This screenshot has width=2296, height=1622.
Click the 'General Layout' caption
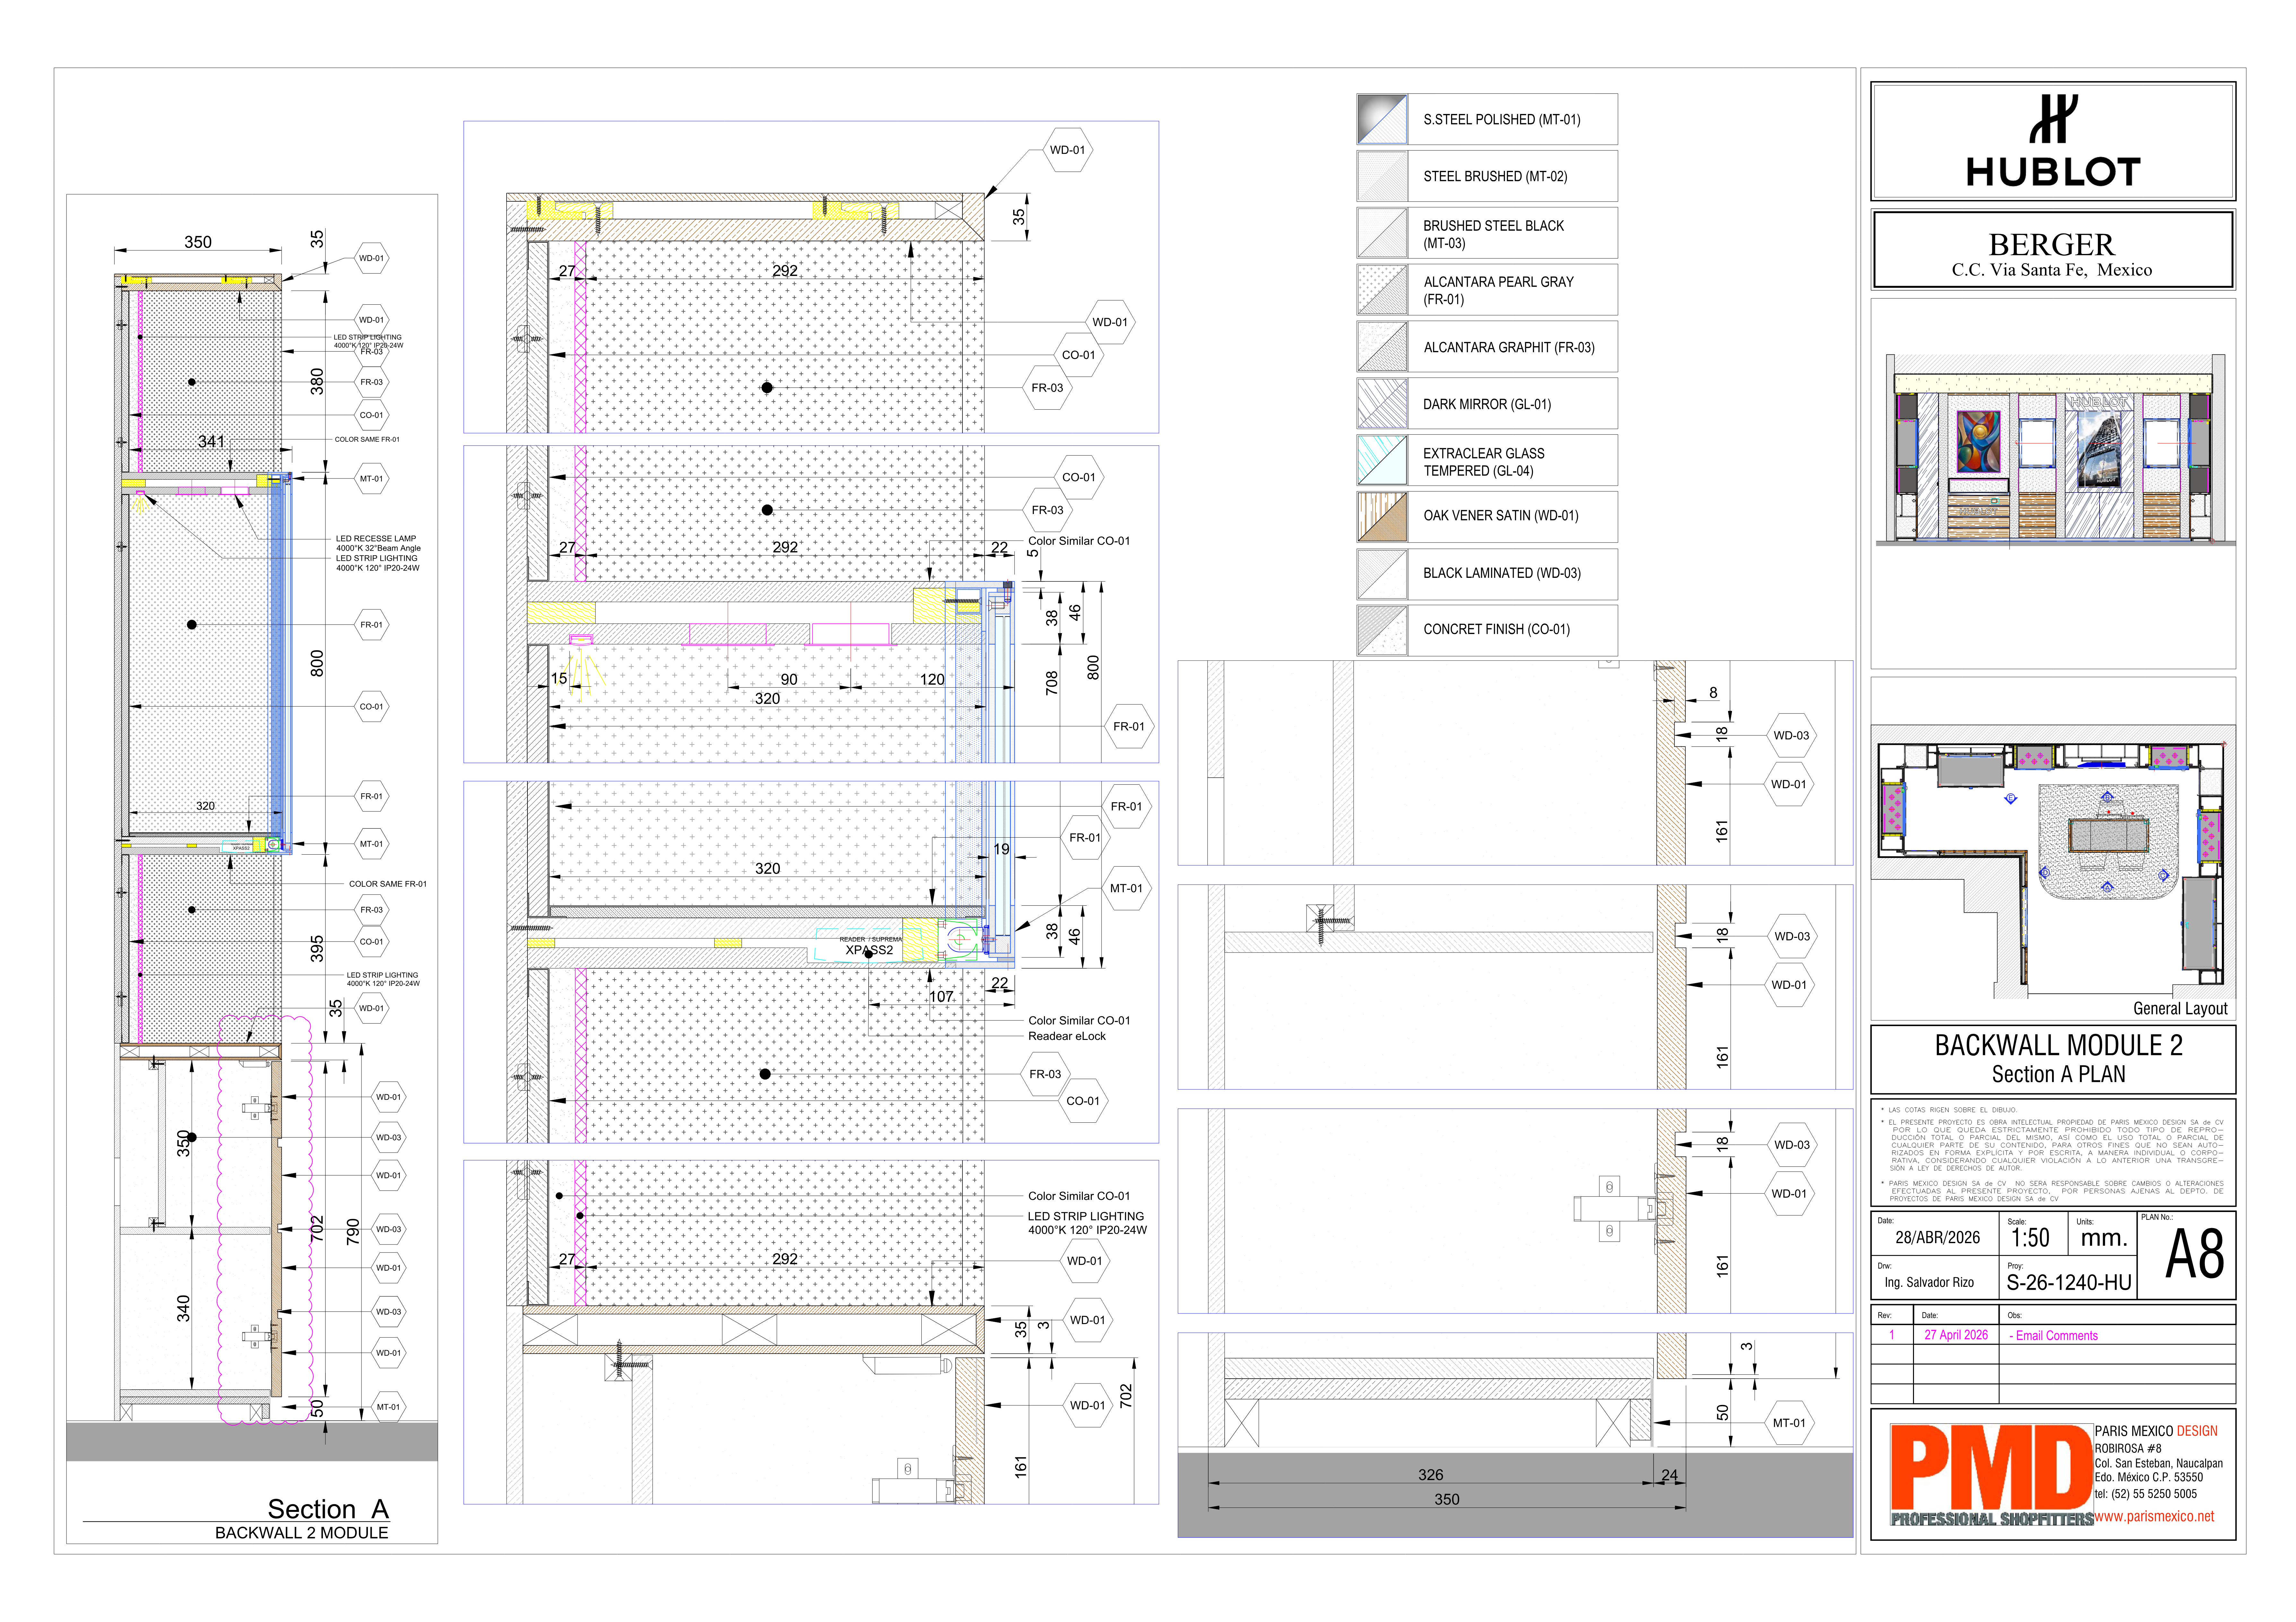(x=2180, y=1009)
